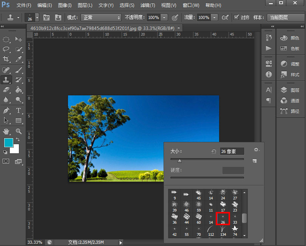The image size is (306, 246).
Task: Select the History Brush tool
Action: (x=19, y=80)
